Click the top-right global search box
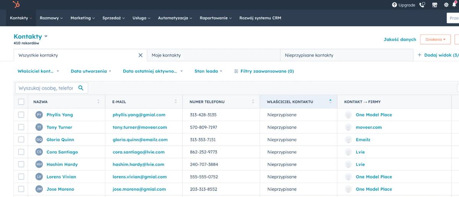Viewport: 459px width, 197px height. 453,18
